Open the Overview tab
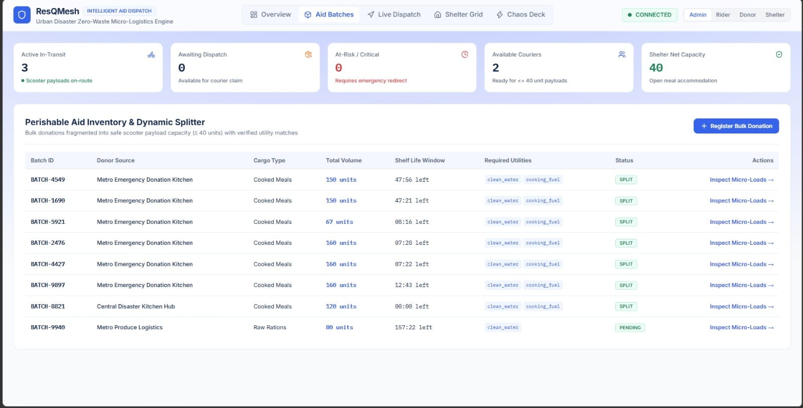The height and width of the screenshot is (408, 803). [271, 15]
